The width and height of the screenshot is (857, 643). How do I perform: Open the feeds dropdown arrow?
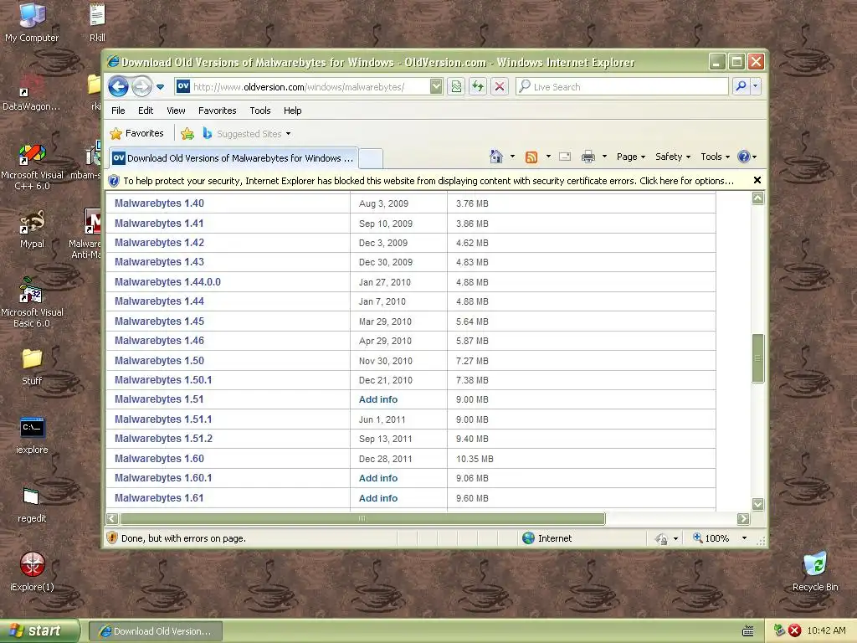(548, 157)
